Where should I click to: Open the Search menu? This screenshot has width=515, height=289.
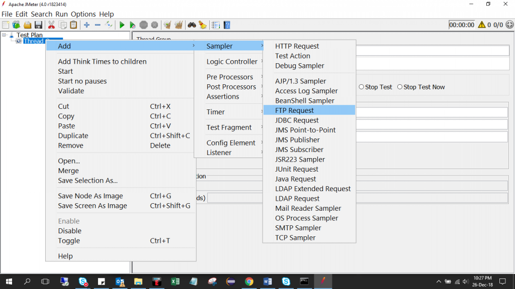point(41,14)
